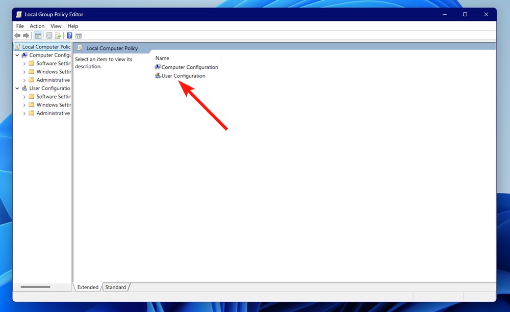Expand Software Settings under User Configuration

click(24, 97)
